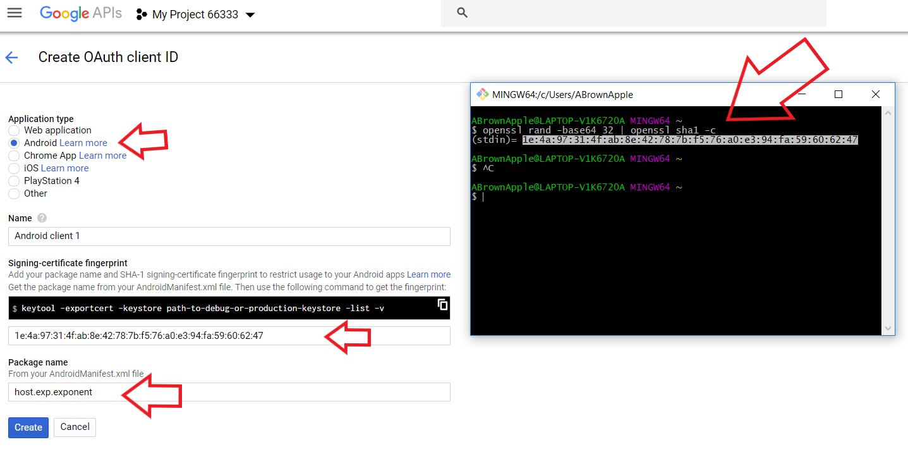Copy the keytool command with copy icon
This screenshot has height=454, width=908.
pyautogui.click(x=443, y=305)
